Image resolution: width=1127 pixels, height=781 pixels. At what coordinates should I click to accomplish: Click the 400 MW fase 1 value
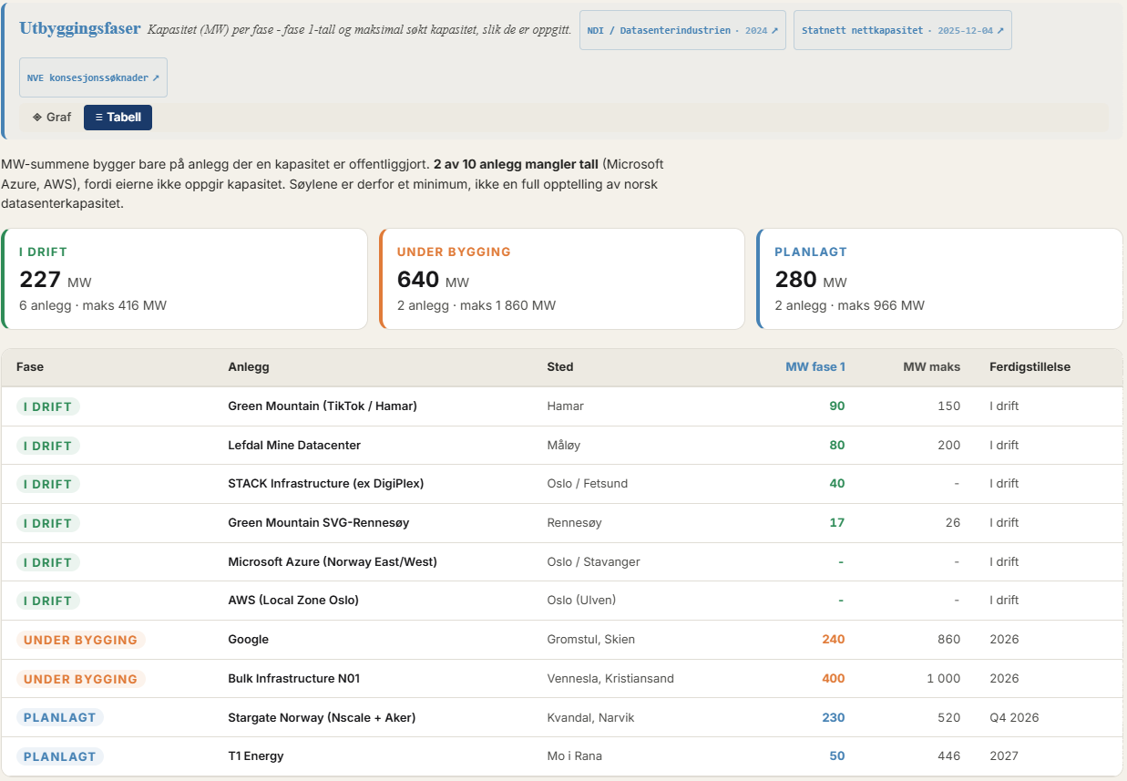point(834,678)
